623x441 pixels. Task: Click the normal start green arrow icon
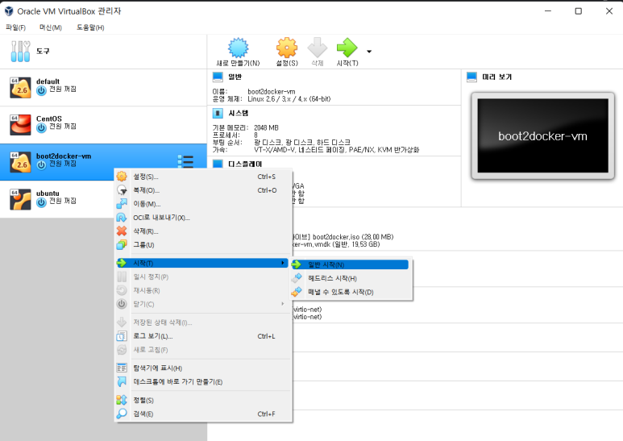[297, 264]
